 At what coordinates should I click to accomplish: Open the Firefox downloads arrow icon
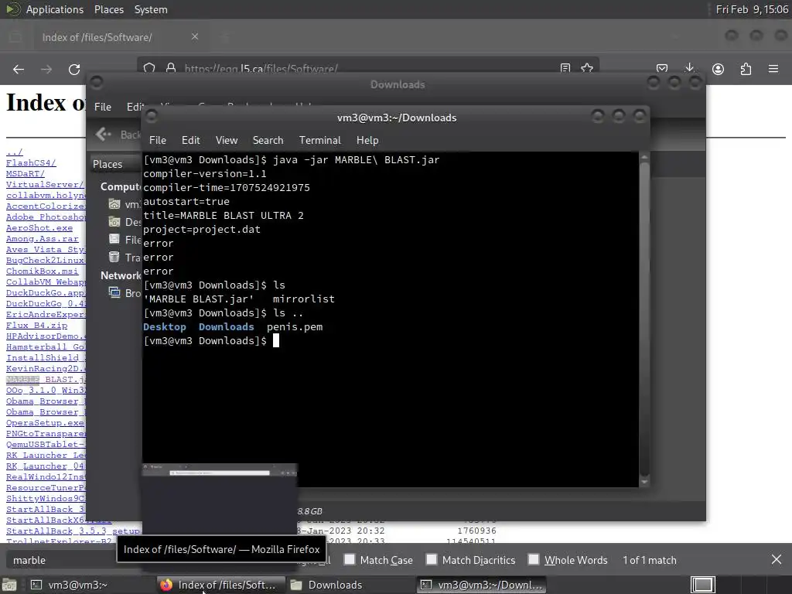(x=689, y=68)
